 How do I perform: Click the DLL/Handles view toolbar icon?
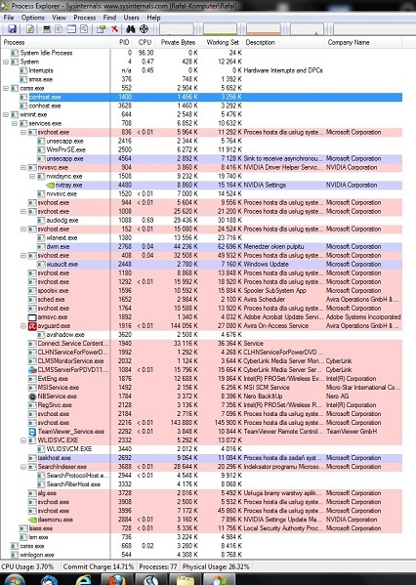[x=84, y=29]
